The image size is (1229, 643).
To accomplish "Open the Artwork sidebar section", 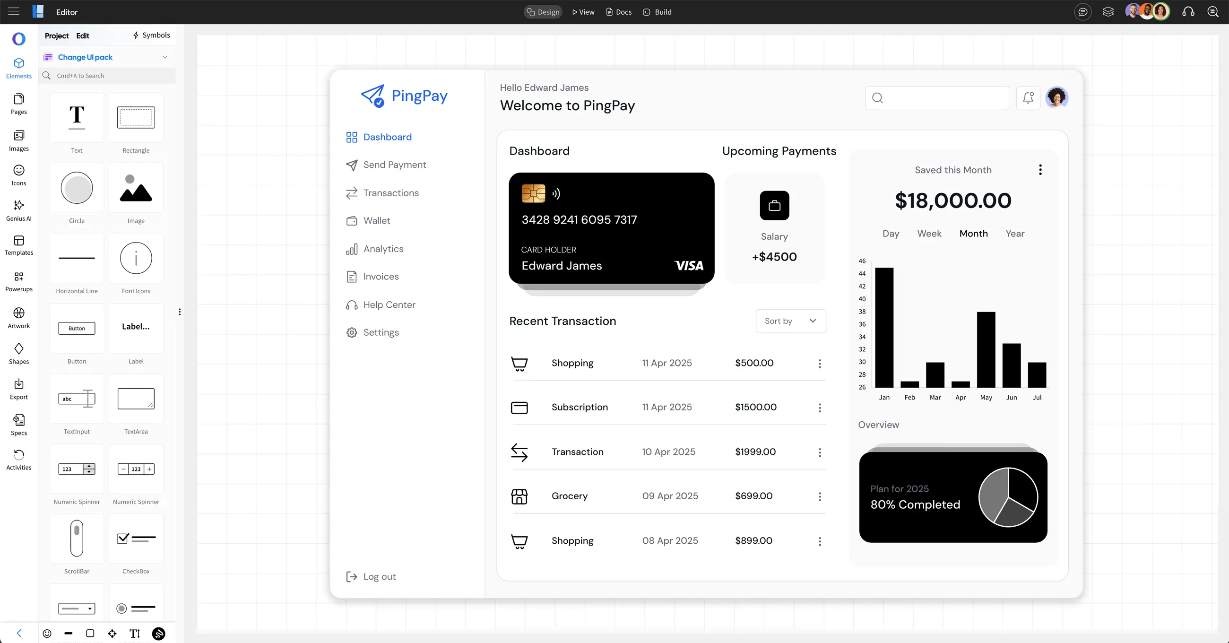I will (18, 317).
